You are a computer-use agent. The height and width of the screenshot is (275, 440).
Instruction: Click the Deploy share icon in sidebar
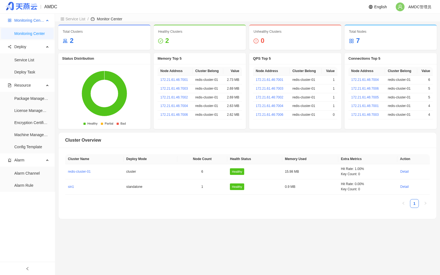click(10, 47)
